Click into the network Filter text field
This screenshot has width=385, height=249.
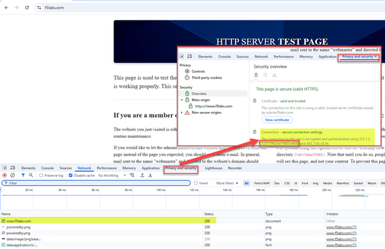coord(96,183)
